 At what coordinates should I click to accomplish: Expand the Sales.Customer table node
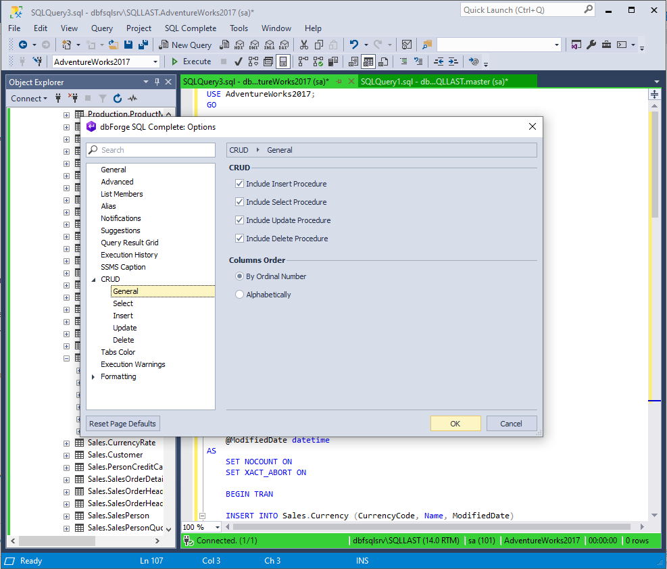[x=66, y=455]
